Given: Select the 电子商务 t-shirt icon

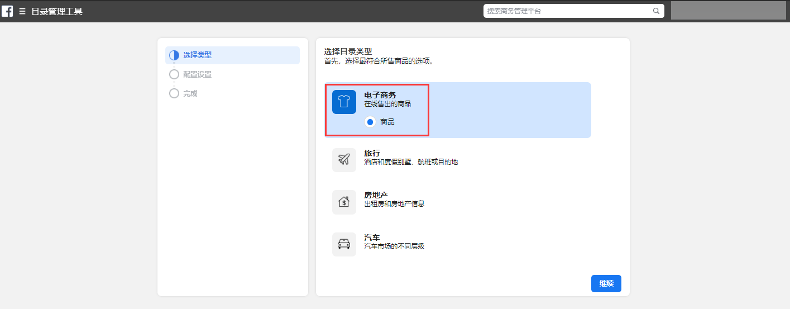Looking at the screenshot, I should pos(344,102).
